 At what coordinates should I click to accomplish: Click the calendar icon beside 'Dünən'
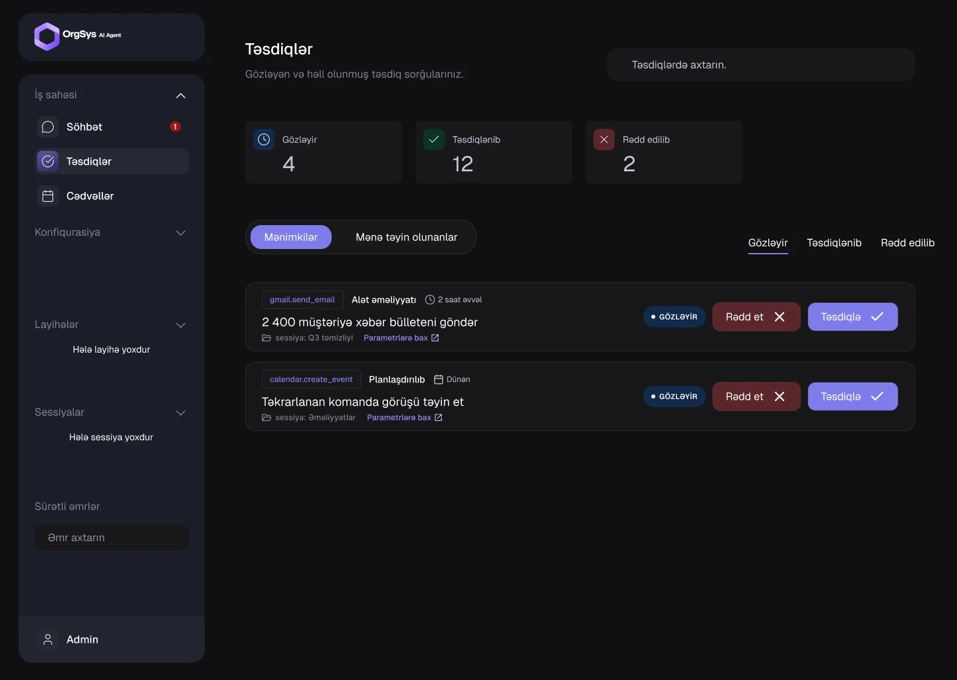coord(439,379)
